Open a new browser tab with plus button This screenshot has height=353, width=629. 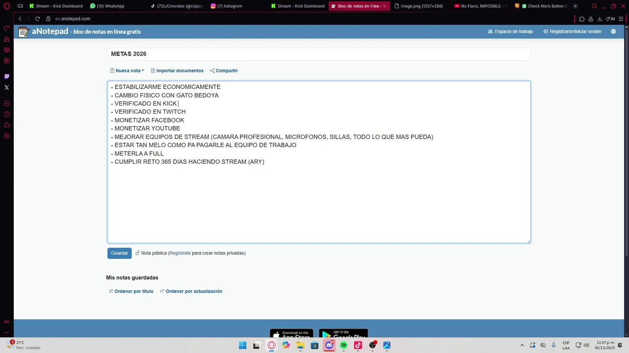click(x=575, y=6)
